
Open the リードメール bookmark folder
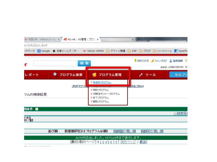(x=162, y=51)
